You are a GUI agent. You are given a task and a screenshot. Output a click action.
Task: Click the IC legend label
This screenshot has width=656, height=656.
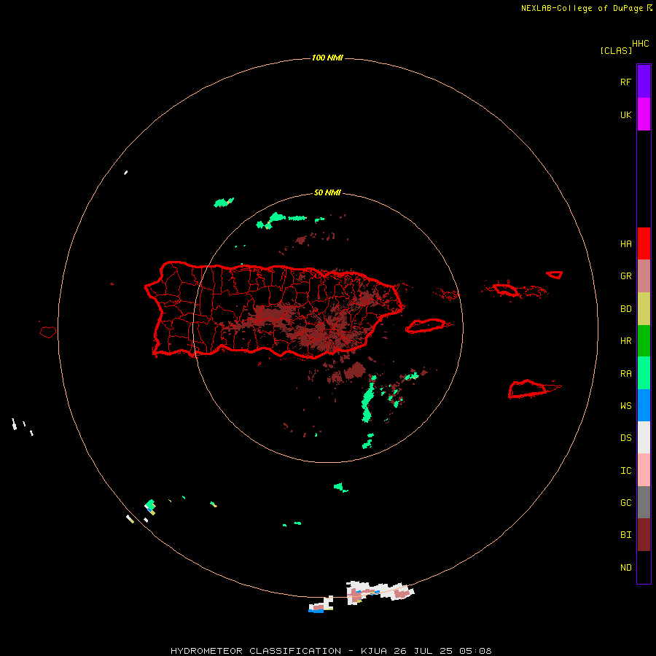tap(625, 471)
